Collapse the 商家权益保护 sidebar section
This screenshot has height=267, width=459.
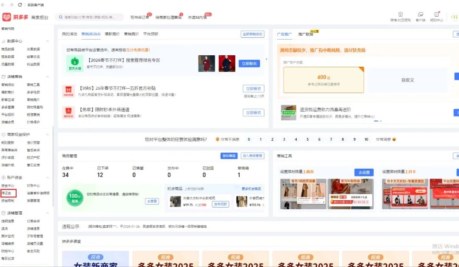pos(48,134)
